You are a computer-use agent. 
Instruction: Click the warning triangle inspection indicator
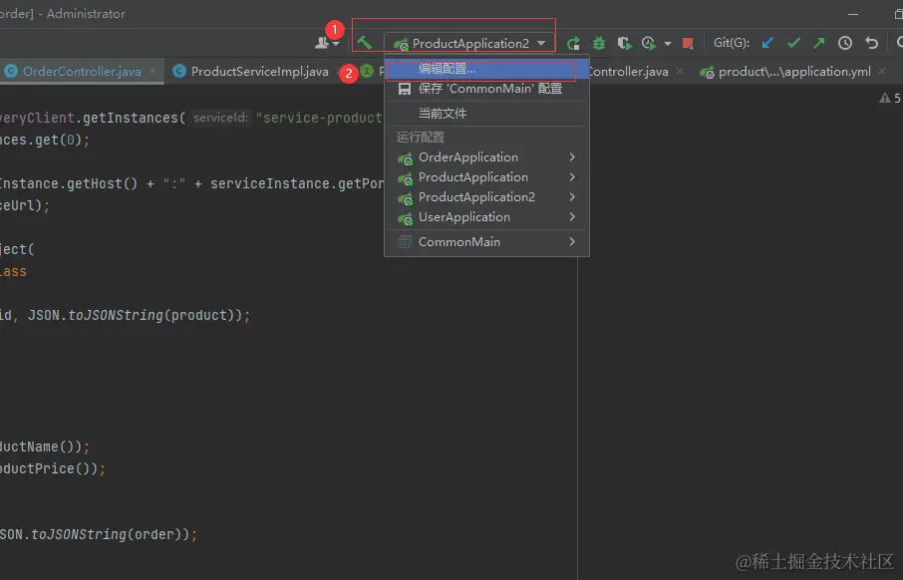coord(885,98)
